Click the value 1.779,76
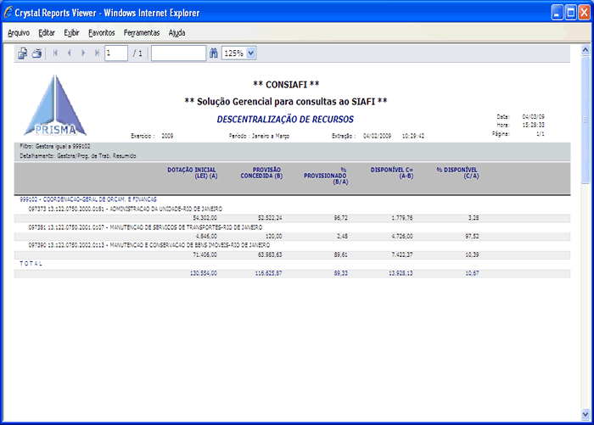 (402, 218)
